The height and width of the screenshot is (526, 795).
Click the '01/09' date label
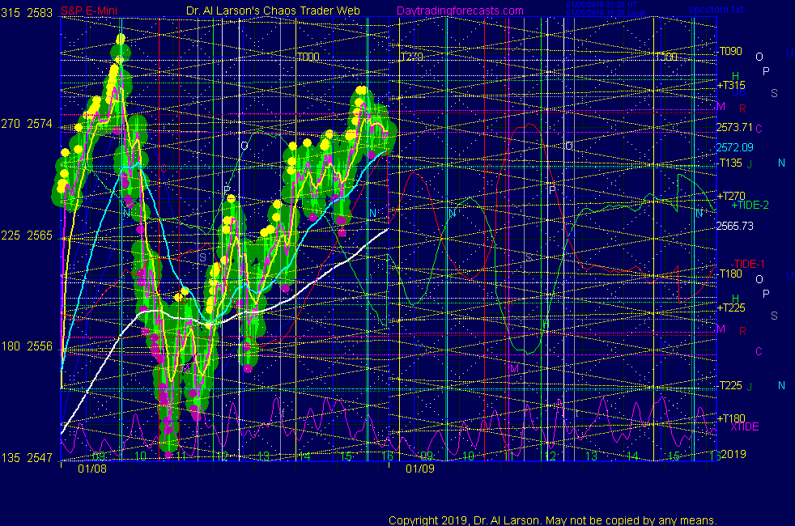[420, 469]
